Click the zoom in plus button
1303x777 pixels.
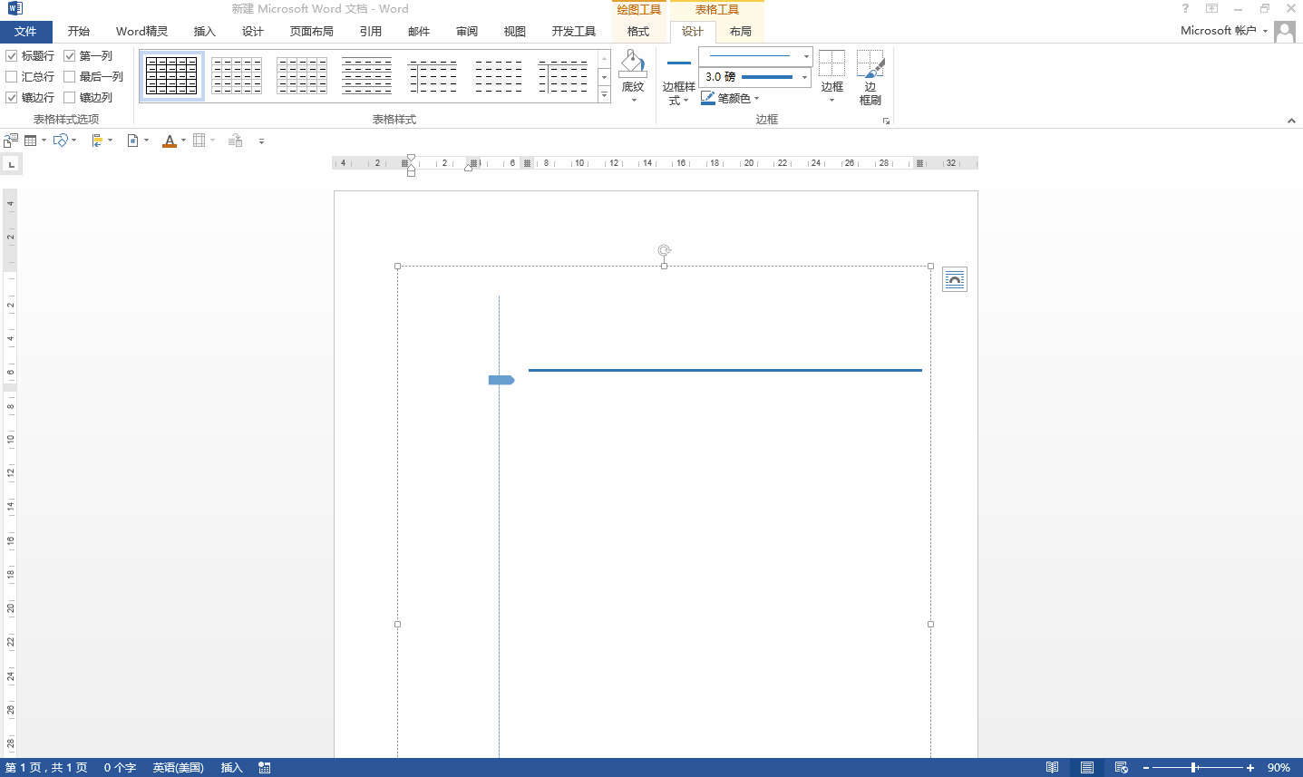(1250, 768)
